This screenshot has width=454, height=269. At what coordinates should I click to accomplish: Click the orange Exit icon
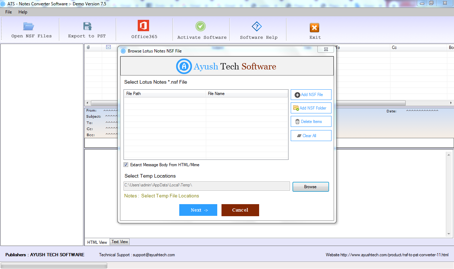click(314, 28)
